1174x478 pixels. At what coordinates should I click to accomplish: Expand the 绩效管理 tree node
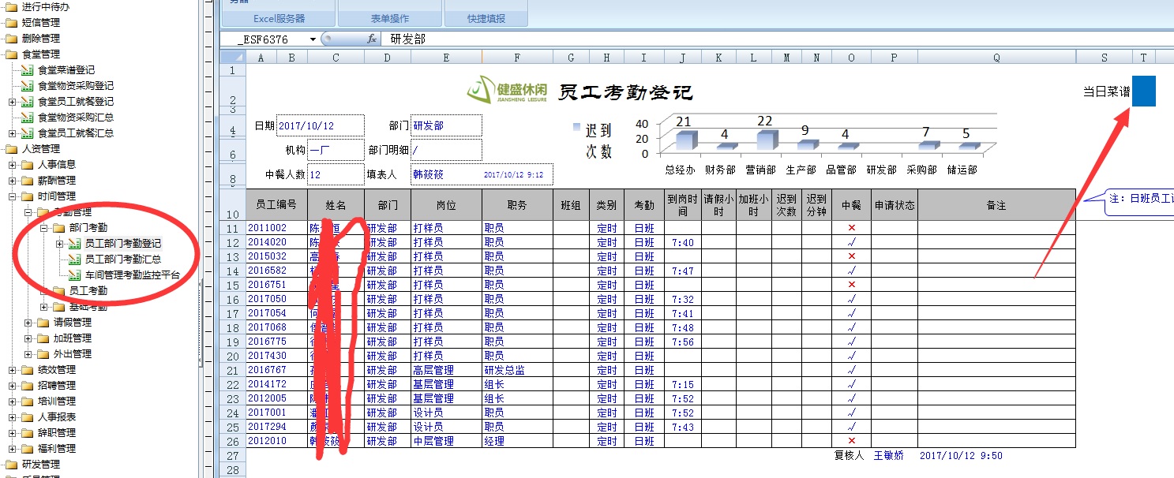[x=13, y=370]
